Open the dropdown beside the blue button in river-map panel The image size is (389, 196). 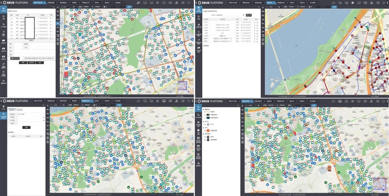point(243,15)
